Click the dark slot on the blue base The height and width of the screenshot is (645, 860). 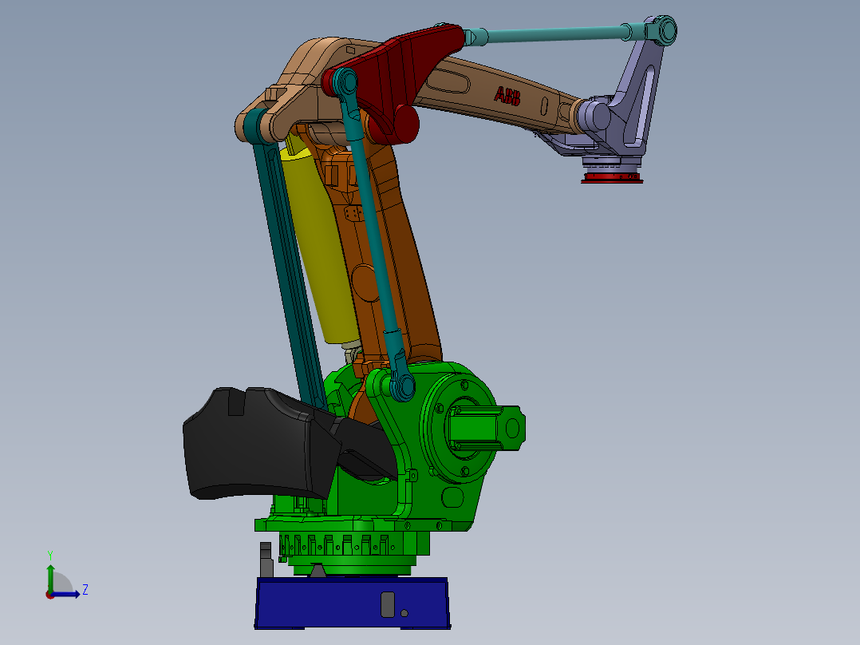click(x=389, y=603)
